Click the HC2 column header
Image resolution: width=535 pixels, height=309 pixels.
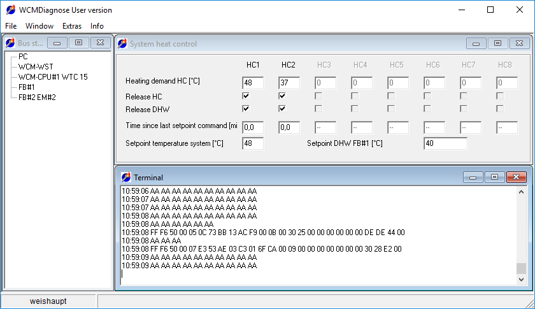click(x=289, y=65)
